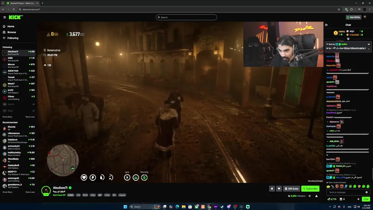Viewport: 373px width, 210px height.
Task: Open brof2 channel in sidebar
Action: point(19,91)
